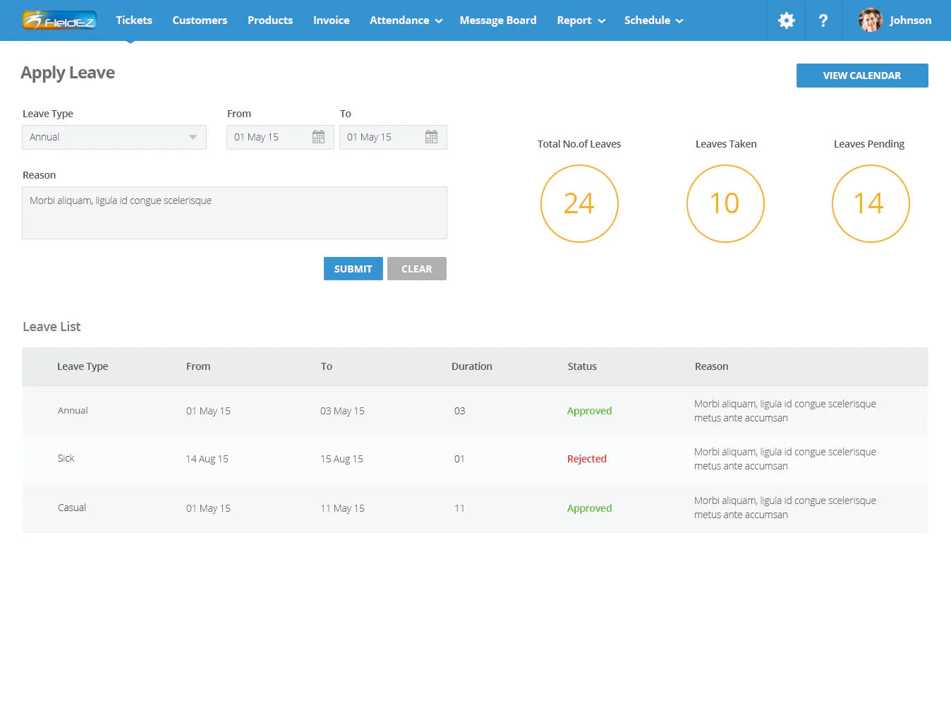Click the Reason column header in table
Screen dimensions: 951x701
pos(711,366)
